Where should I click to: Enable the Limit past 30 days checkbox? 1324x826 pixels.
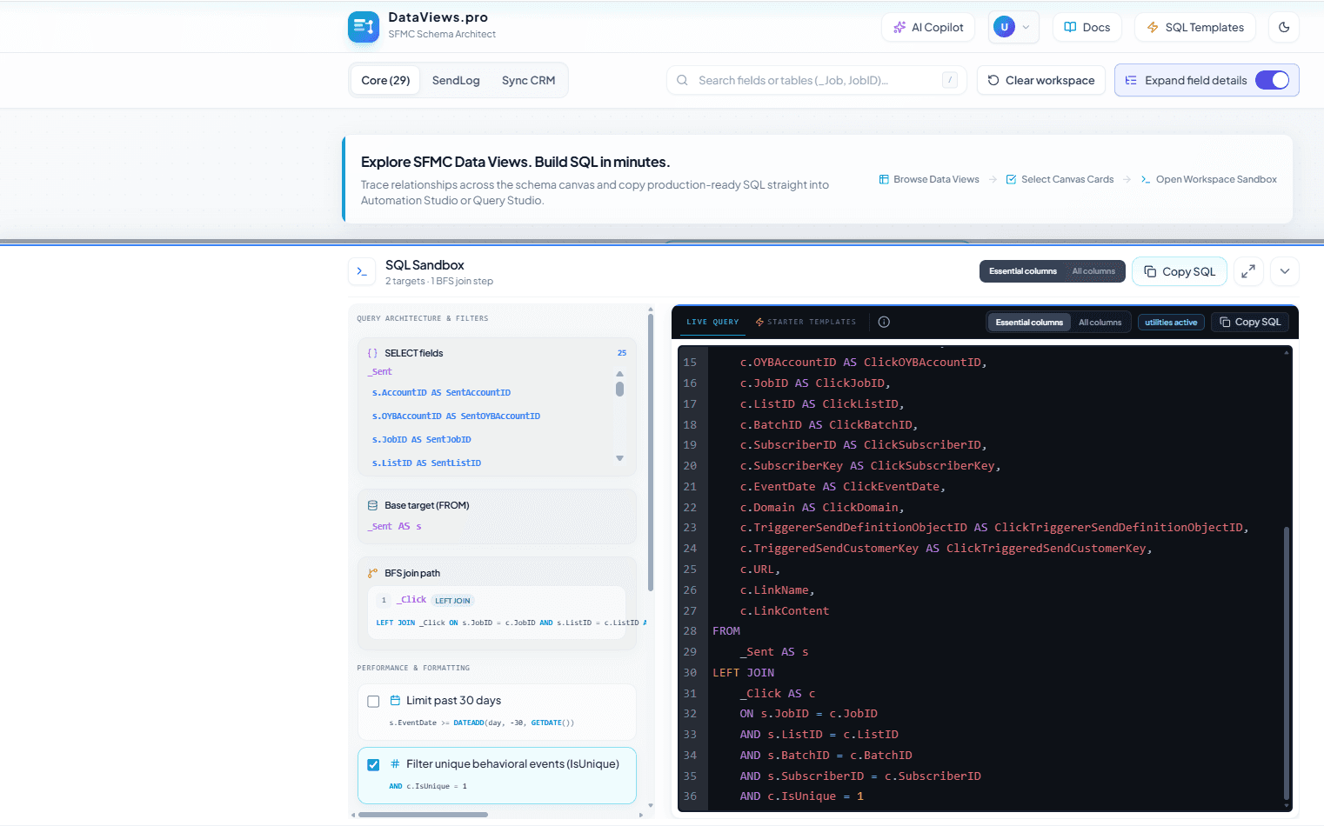373,701
